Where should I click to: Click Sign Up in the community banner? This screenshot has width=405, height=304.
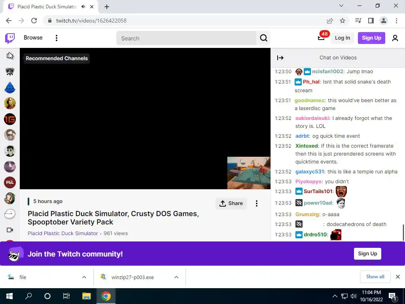367,254
